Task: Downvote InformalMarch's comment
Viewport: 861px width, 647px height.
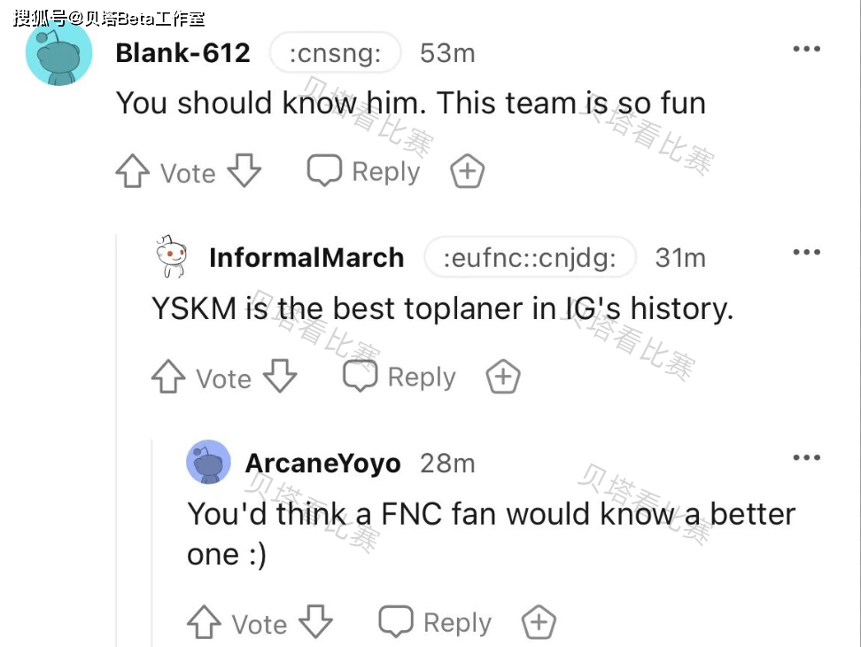Action: pos(281,378)
